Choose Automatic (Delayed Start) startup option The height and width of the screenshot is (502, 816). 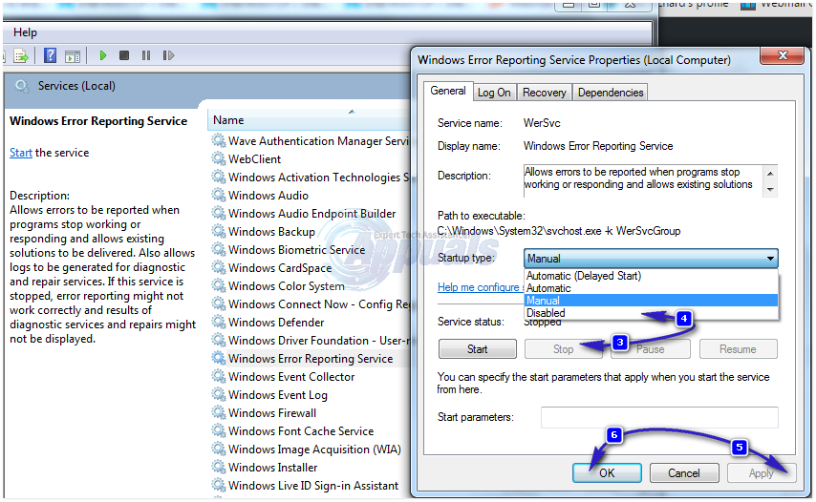[x=651, y=276]
